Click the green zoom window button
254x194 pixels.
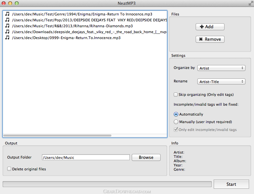point(17,3)
